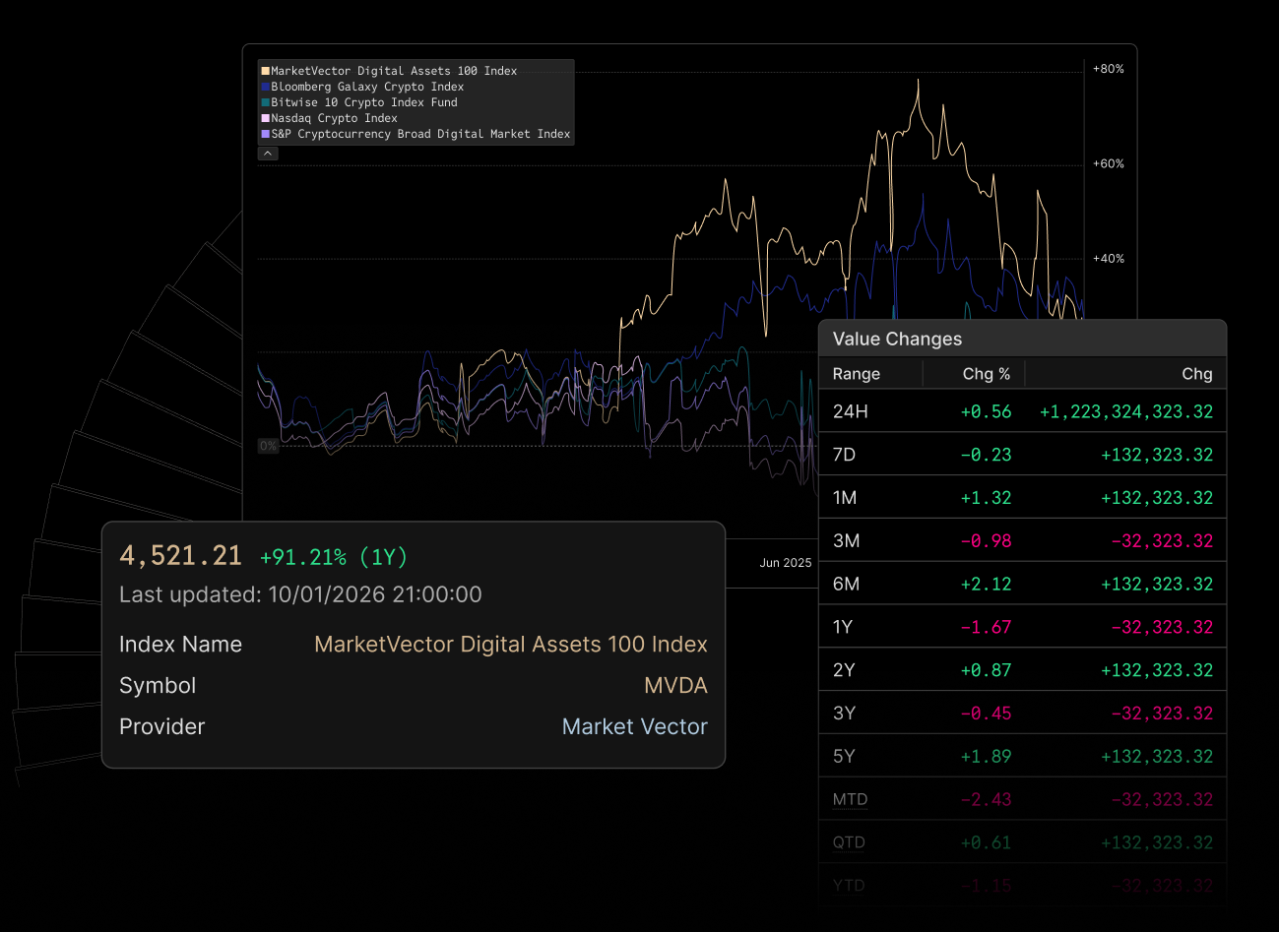
Task: Select the 1M range row label
Action: point(845,498)
